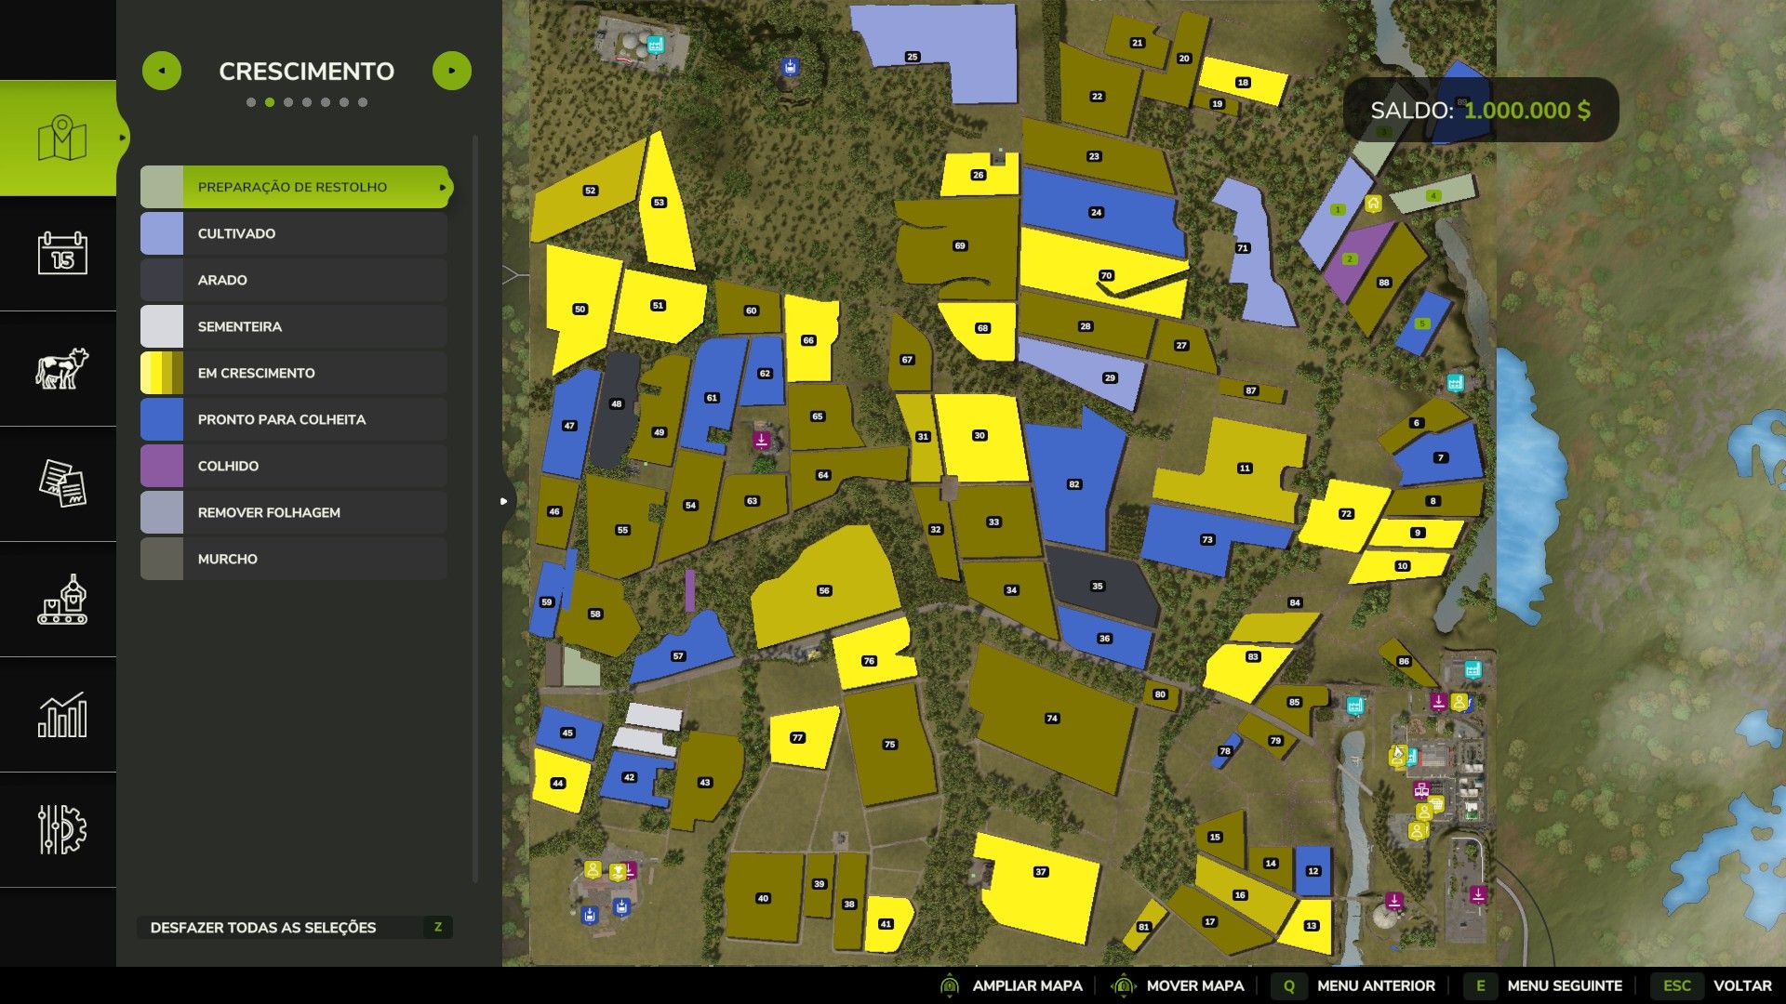Screen dimensions: 1786x1004
Task: Toggle the Arado filter
Action: coord(294,280)
